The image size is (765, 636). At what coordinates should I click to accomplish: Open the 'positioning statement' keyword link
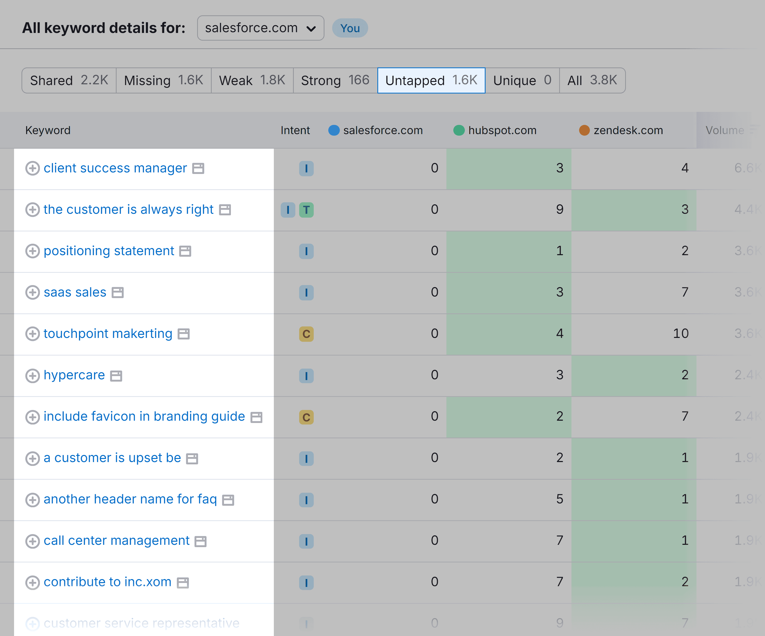109,251
